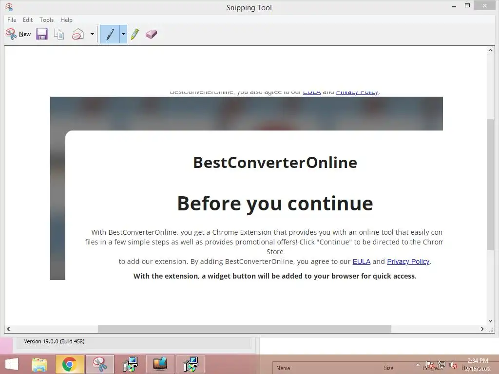Start a New snip
This screenshot has width=499, height=374.
pos(18,34)
